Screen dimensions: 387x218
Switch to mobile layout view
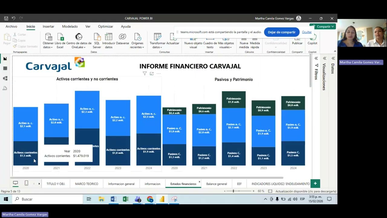(x=26, y=183)
